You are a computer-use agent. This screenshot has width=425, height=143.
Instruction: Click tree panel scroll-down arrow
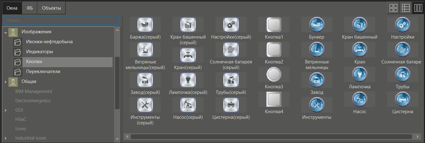pyautogui.click(x=117, y=139)
